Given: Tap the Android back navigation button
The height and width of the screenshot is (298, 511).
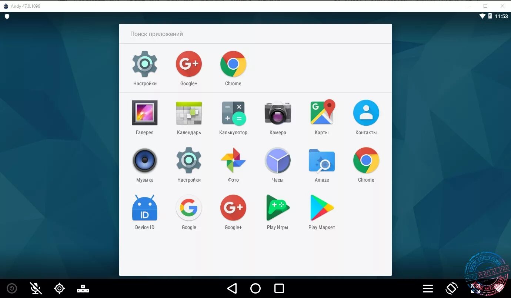Looking at the screenshot, I should click(x=232, y=288).
